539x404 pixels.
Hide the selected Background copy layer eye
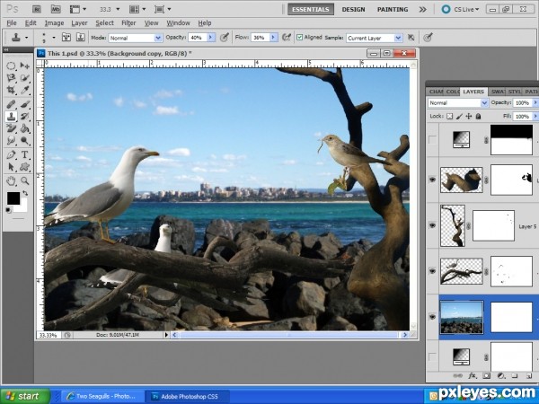[432, 317]
